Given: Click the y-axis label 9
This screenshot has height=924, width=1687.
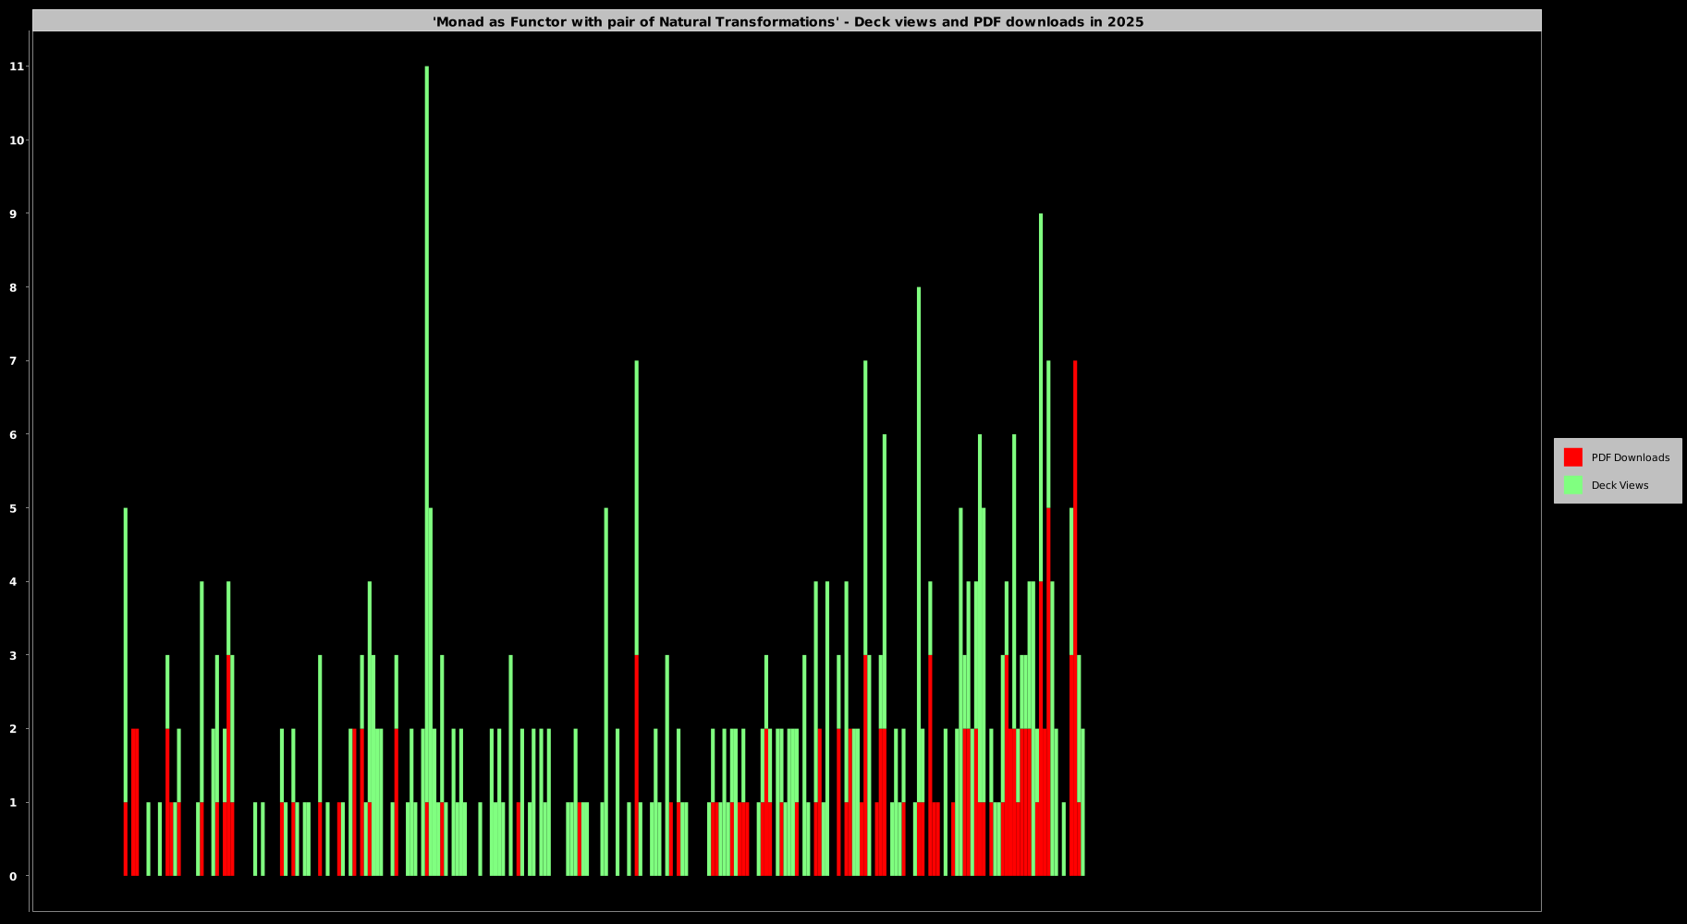Looking at the screenshot, I should pyautogui.click(x=13, y=213).
